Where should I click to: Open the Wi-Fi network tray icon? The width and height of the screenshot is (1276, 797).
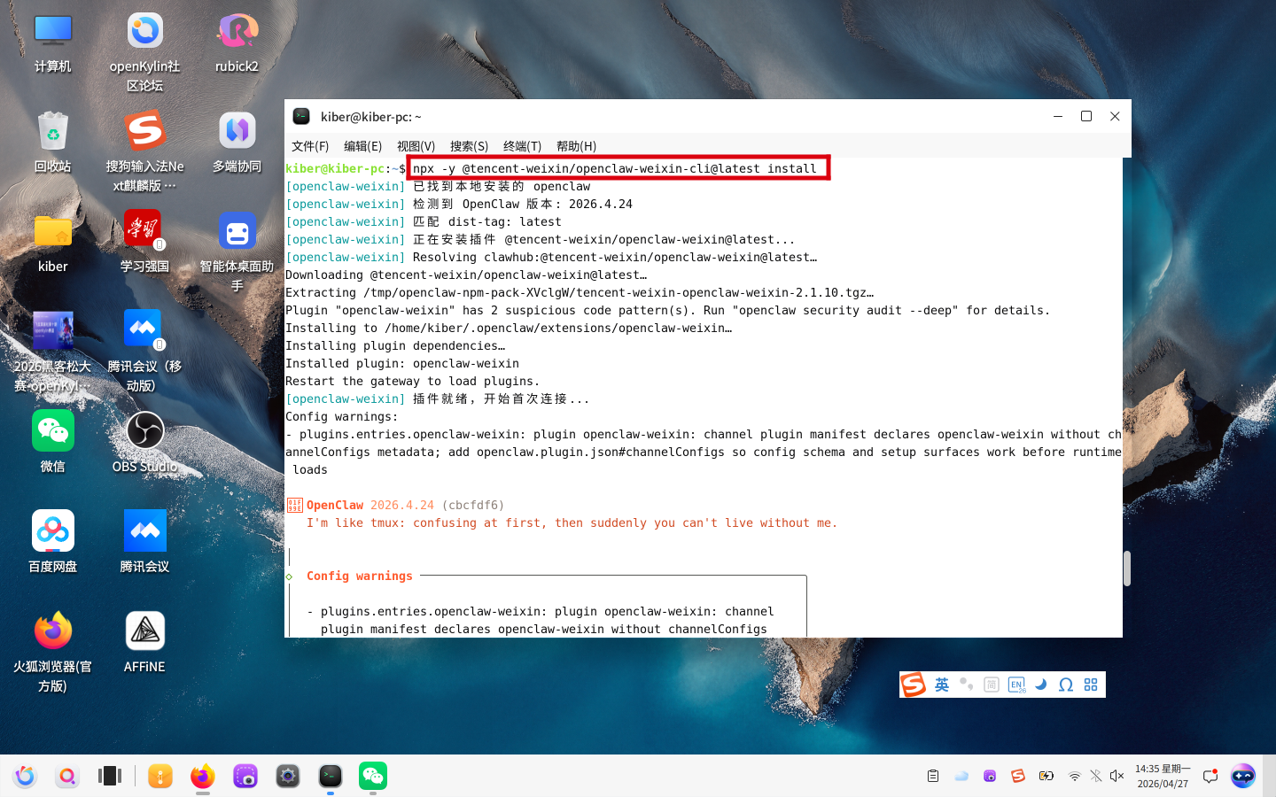coord(1075,777)
